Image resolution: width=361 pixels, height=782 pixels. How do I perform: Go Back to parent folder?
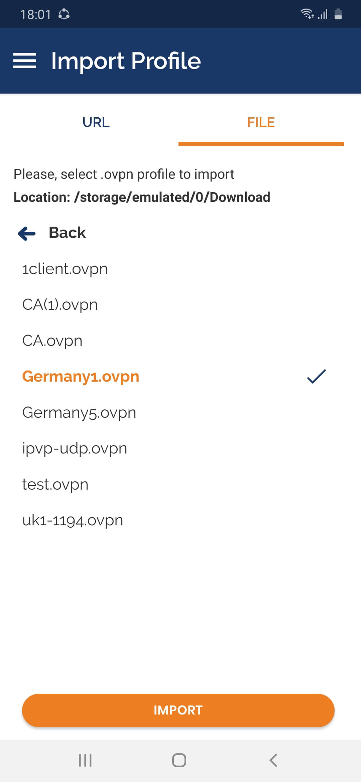pyautogui.click(x=67, y=233)
